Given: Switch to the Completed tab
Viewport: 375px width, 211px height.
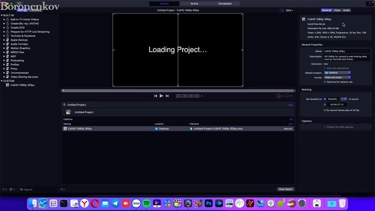Looking at the screenshot, I should pyautogui.click(x=225, y=4).
